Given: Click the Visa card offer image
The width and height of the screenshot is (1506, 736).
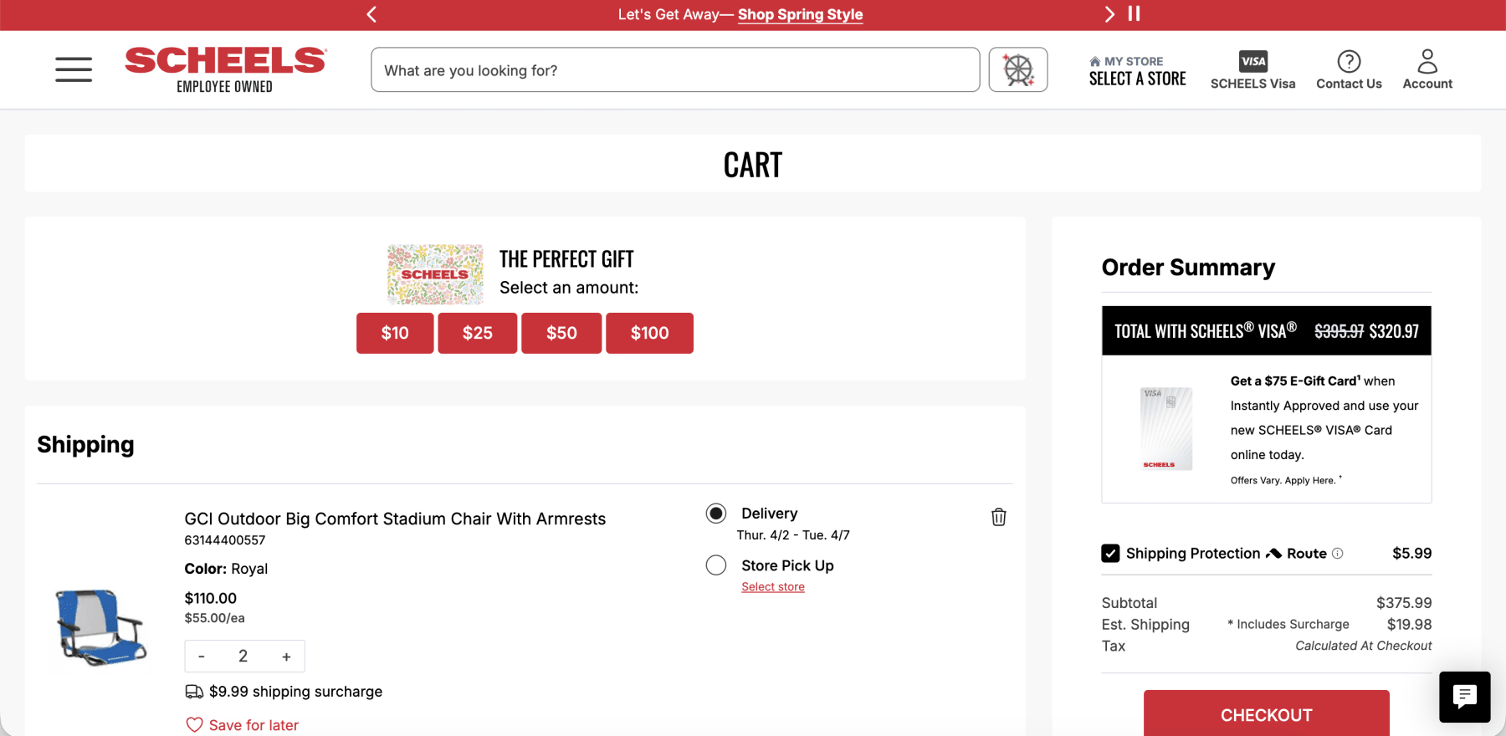Looking at the screenshot, I should [1166, 429].
